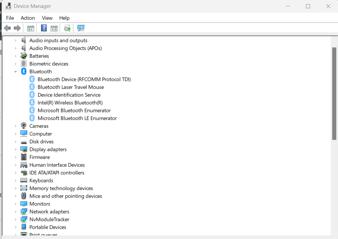This screenshot has width=338, height=239.
Task: Select the NvModuleTracker label
Action: 49,219
